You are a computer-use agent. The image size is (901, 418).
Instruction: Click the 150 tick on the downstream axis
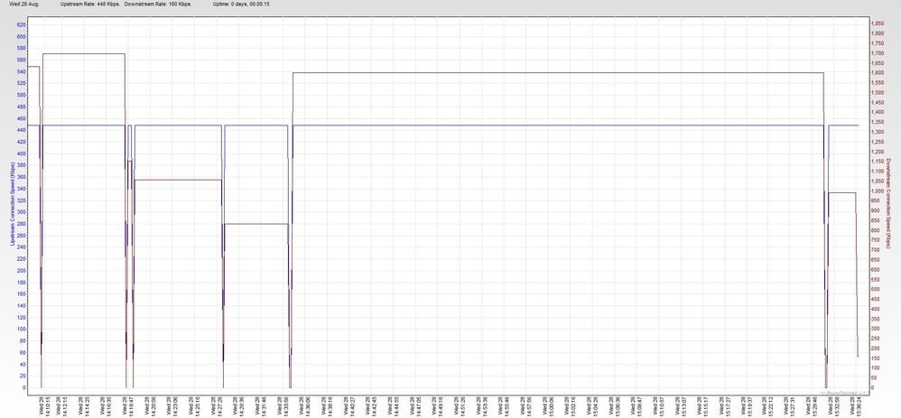pyautogui.click(x=877, y=358)
